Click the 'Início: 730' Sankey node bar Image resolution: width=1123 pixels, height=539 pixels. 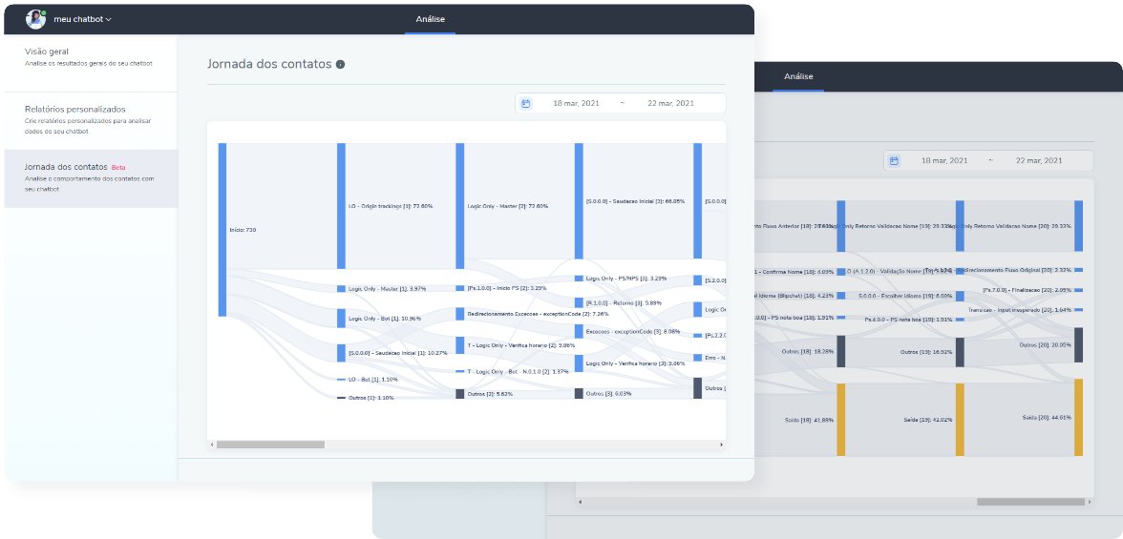tap(222, 229)
